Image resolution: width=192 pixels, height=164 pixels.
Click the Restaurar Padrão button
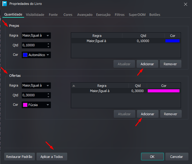coord(19,157)
